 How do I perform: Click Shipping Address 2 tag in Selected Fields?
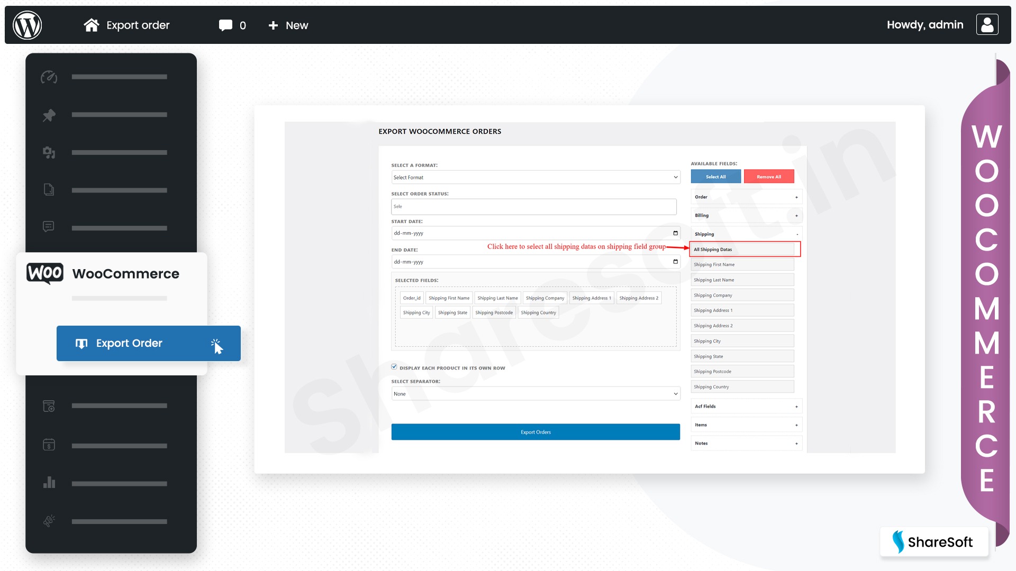(639, 298)
